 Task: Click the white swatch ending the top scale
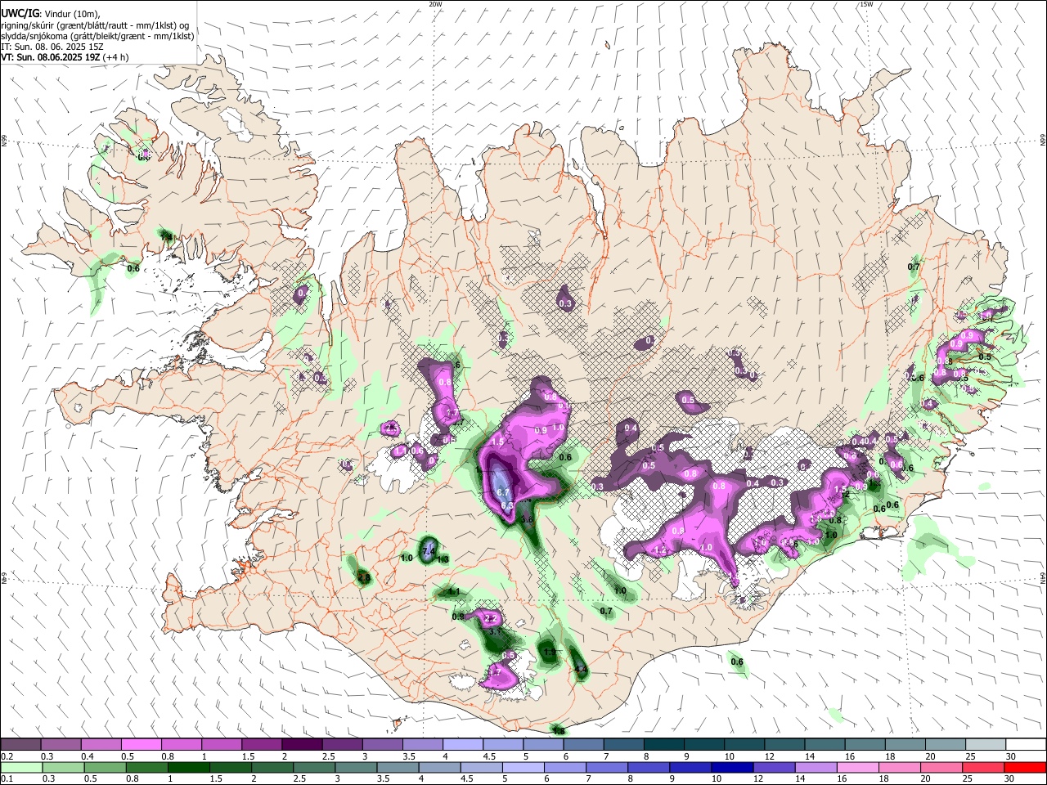pos(1026,744)
